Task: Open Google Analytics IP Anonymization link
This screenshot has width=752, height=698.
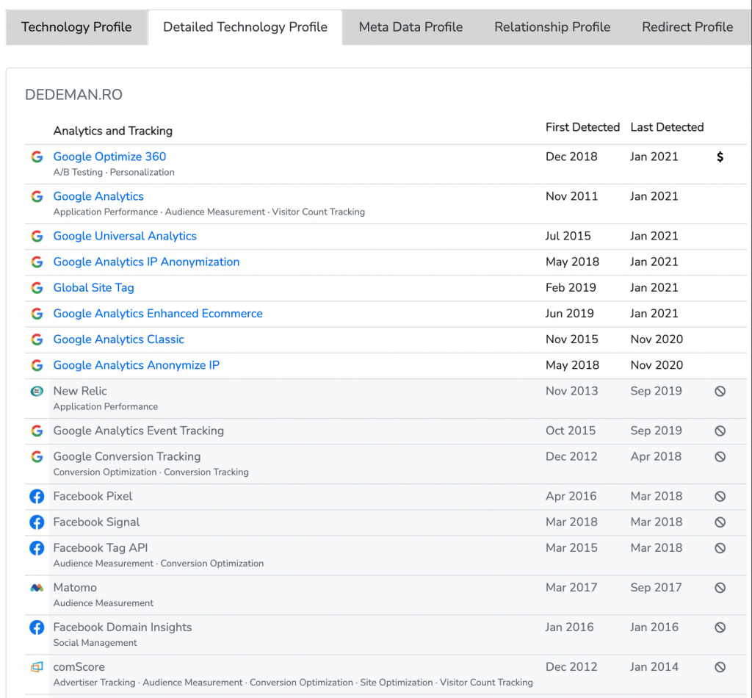Action: [x=146, y=262]
